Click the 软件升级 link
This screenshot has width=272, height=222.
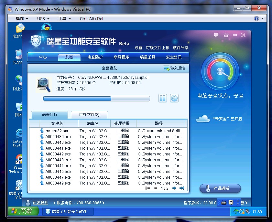point(180,48)
